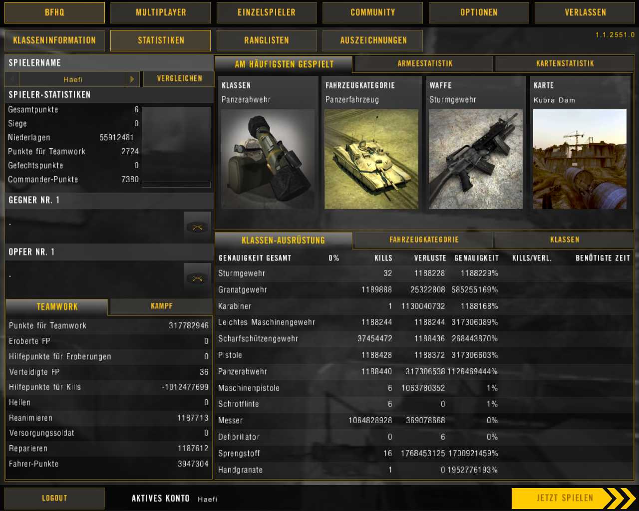This screenshot has height=511, width=639.
Task: Click the Panzerabwehr launcher class image
Action: 268,159
